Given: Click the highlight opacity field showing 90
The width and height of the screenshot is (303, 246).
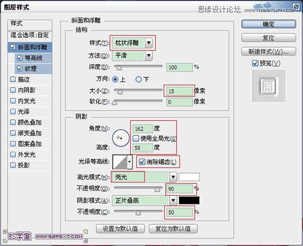Looking at the screenshot, I should click(x=179, y=189).
